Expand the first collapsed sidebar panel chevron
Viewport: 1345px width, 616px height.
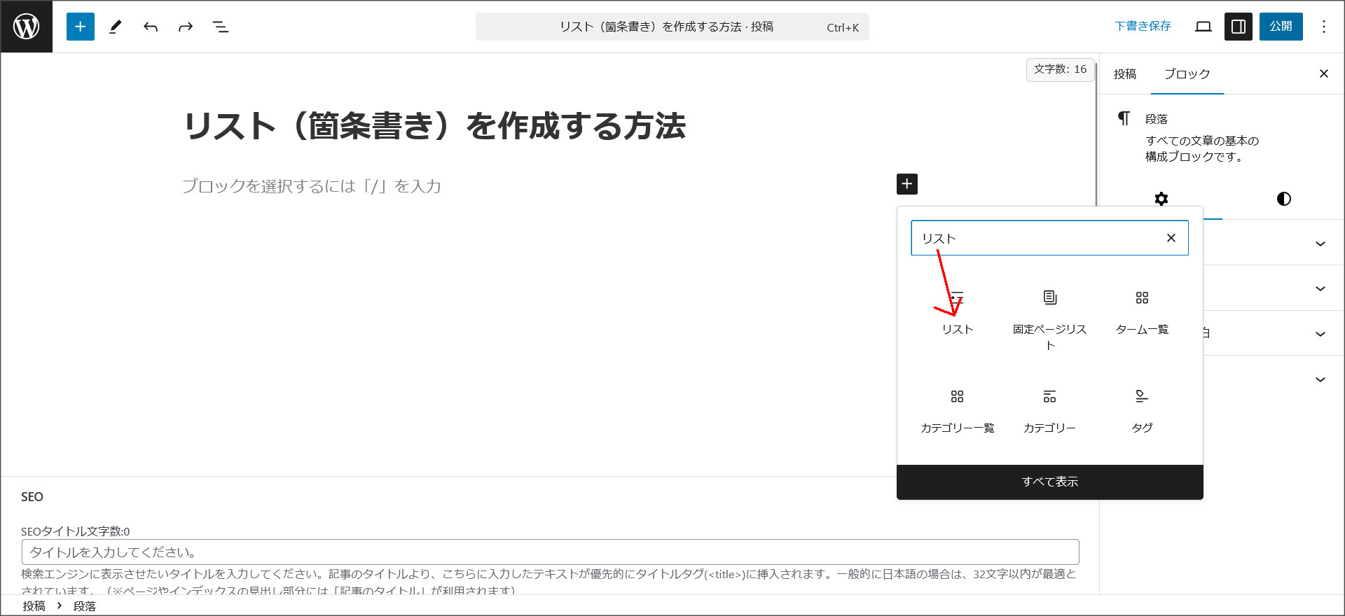(x=1320, y=244)
